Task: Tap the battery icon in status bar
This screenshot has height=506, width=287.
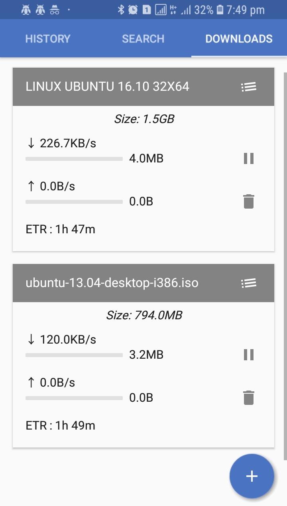Action: (220, 10)
